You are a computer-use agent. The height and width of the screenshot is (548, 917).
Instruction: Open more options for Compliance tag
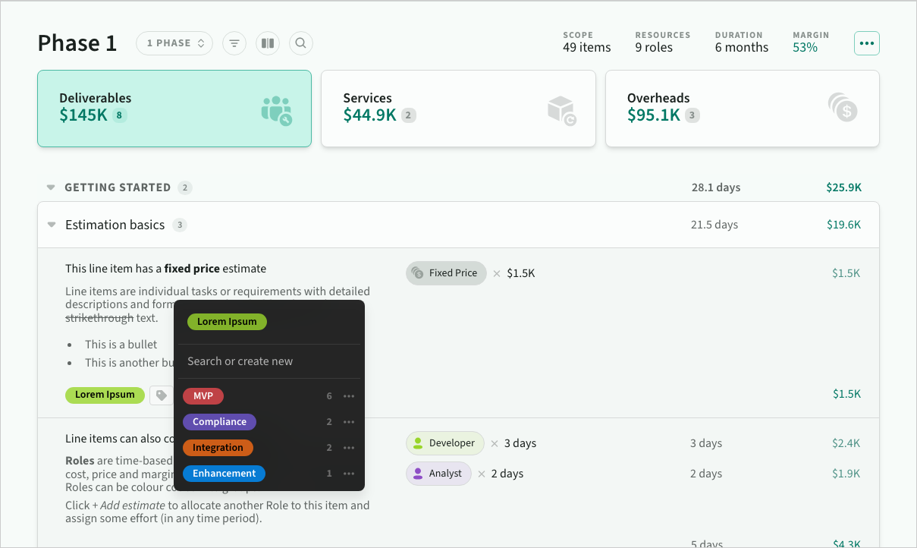[349, 422]
